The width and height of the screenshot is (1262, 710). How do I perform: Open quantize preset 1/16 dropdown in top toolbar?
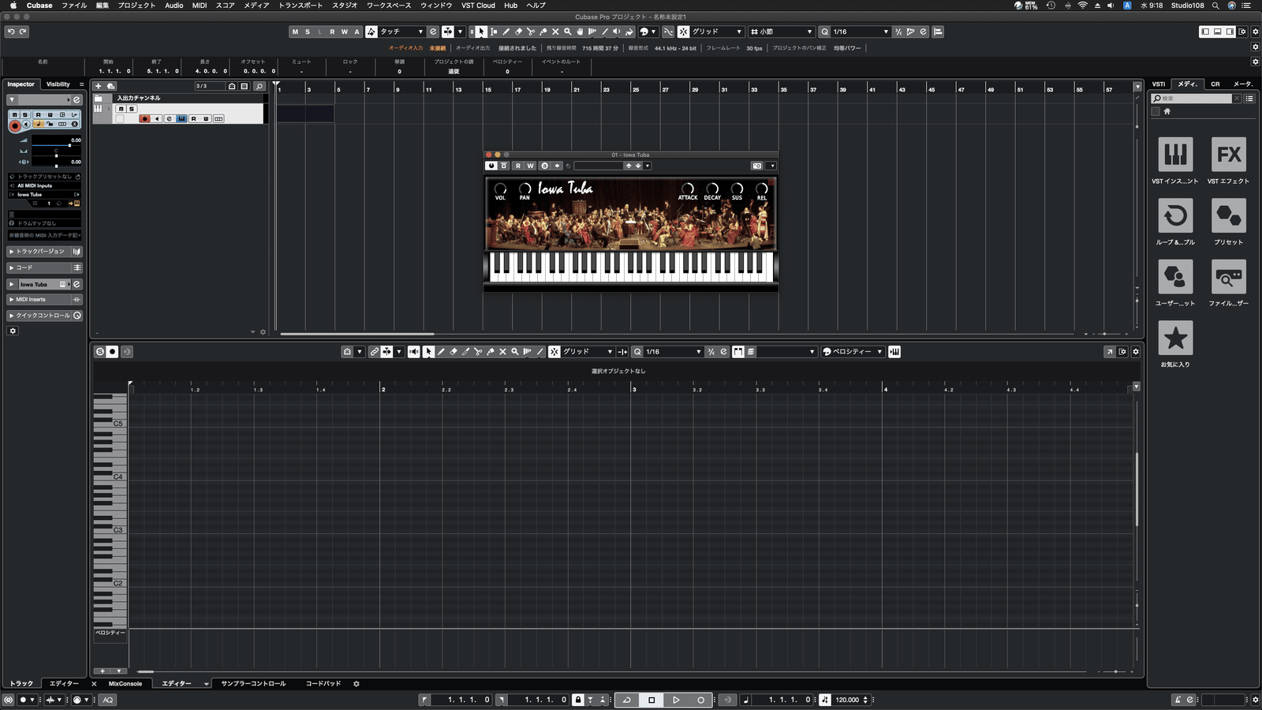(x=860, y=32)
